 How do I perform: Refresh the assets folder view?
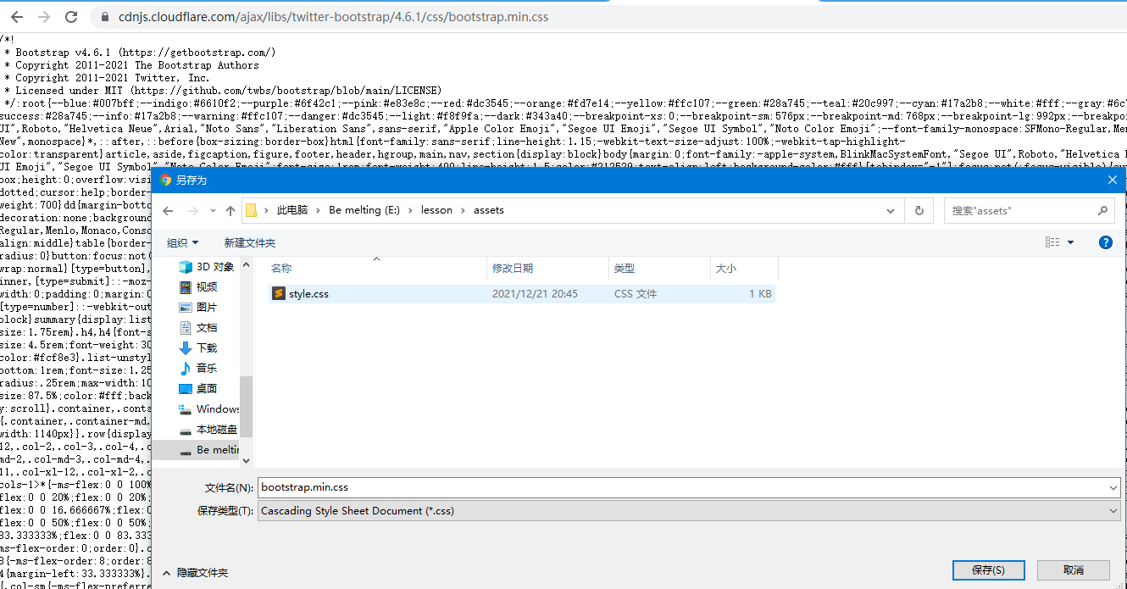tap(919, 210)
